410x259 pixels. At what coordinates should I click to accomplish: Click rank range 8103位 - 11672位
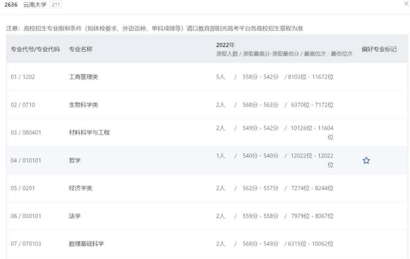click(311, 77)
